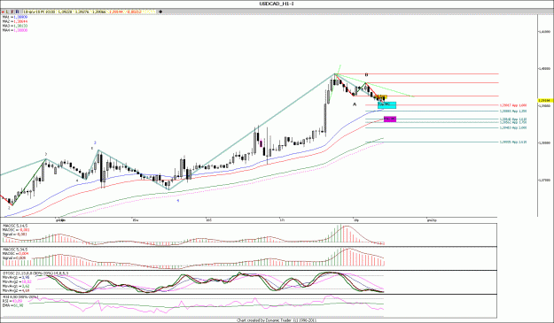The image size is (554, 323).
Task: Click the L button in chart toolbar
Action: click(x=7, y=12)
